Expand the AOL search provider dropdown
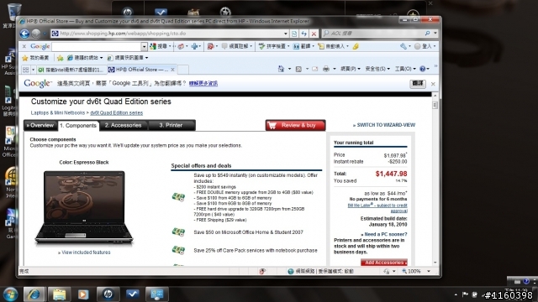Image resolution: width=538 pixels, height=302 pixels. (435, 34)
